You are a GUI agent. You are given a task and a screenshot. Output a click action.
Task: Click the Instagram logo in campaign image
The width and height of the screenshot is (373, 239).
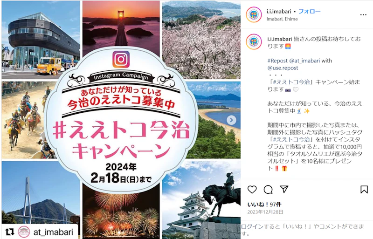point(121,60)
